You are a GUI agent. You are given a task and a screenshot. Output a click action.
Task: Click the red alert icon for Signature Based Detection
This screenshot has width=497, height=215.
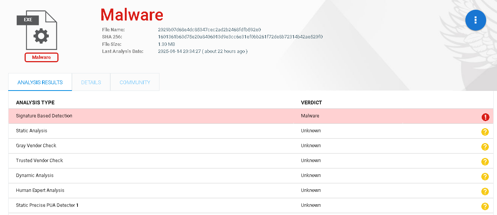pyautogui.click(x=485, y=117)
